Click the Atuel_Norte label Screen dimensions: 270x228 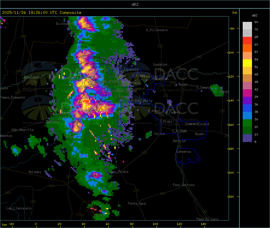(142, 101)
